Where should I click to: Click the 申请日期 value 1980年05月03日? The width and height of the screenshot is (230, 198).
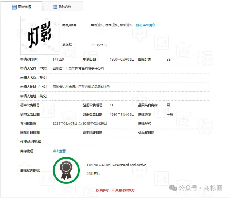[122, 59]
